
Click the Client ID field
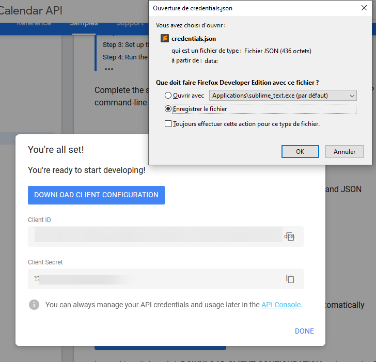point(166,237)
